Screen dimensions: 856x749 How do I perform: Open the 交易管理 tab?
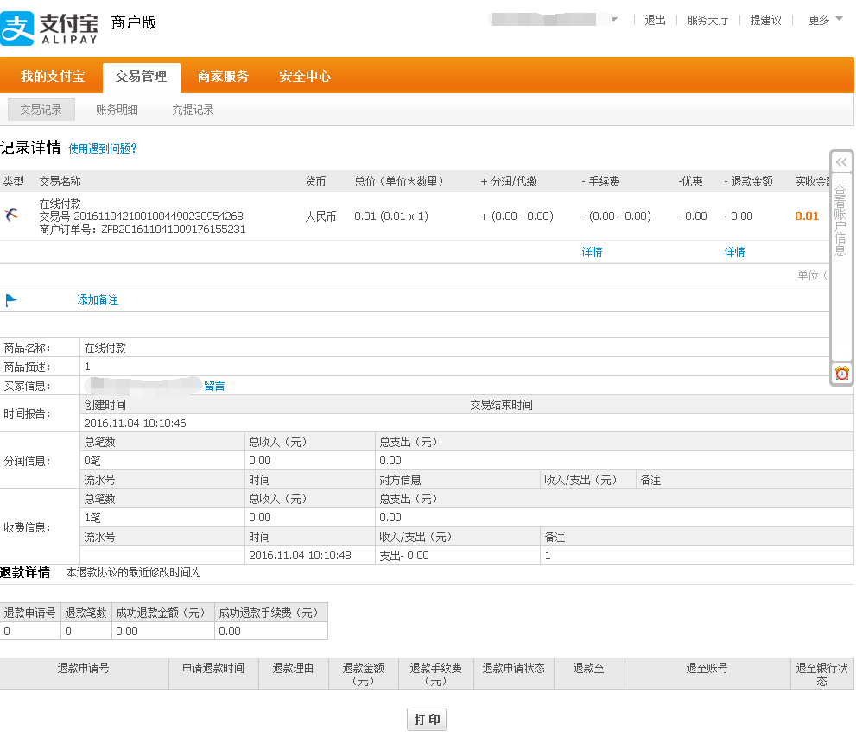pyautogui.click(x=141, y=77)
